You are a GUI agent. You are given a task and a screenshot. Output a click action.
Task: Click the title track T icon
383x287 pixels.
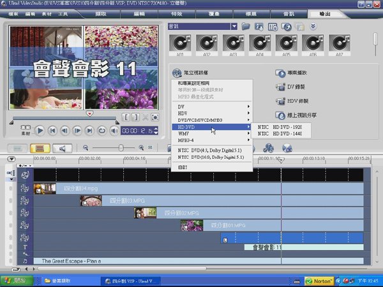(x=25, y=247)
